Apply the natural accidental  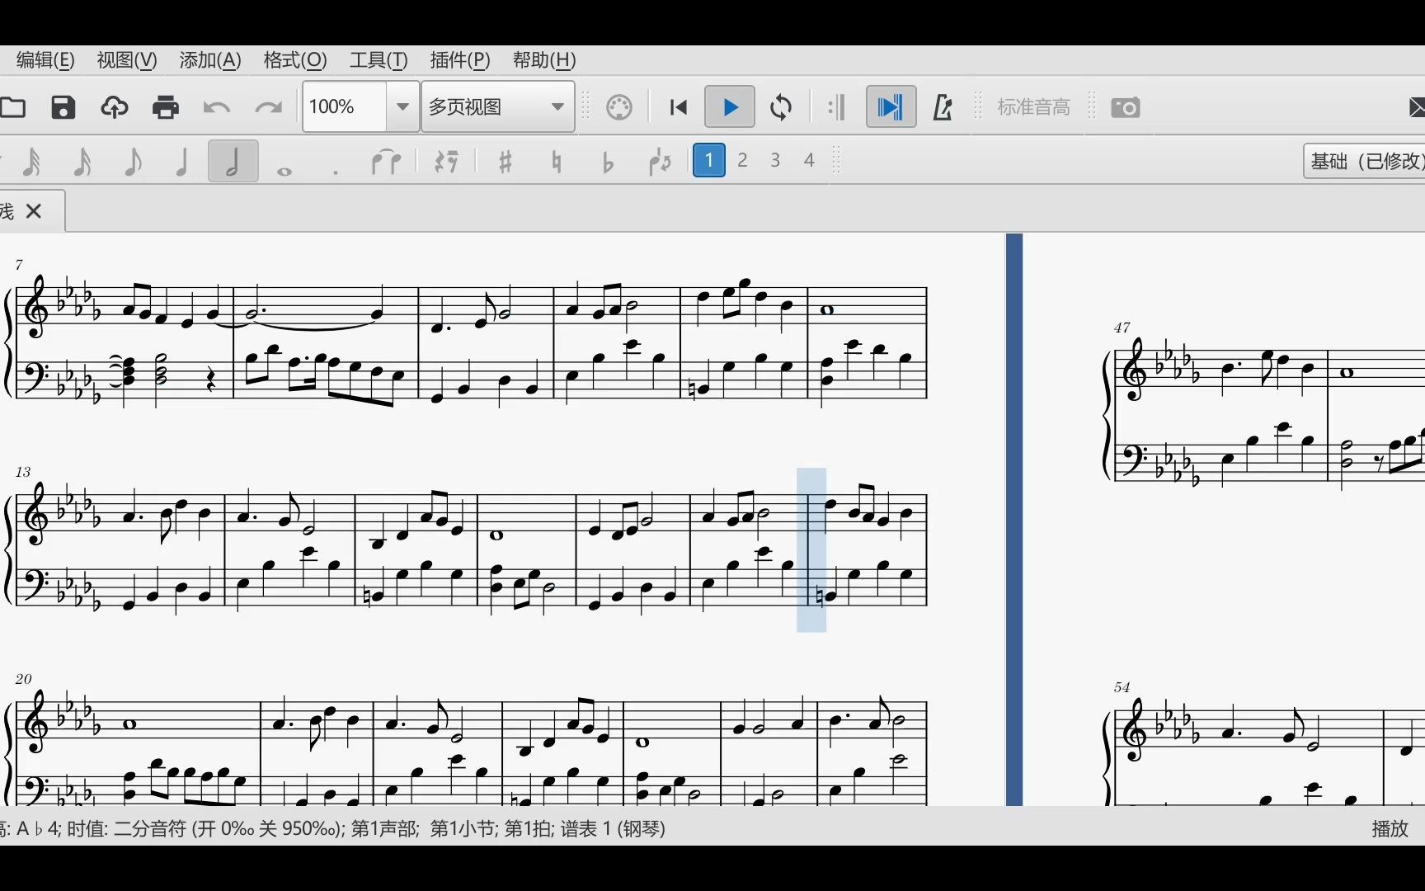point(557,162)
